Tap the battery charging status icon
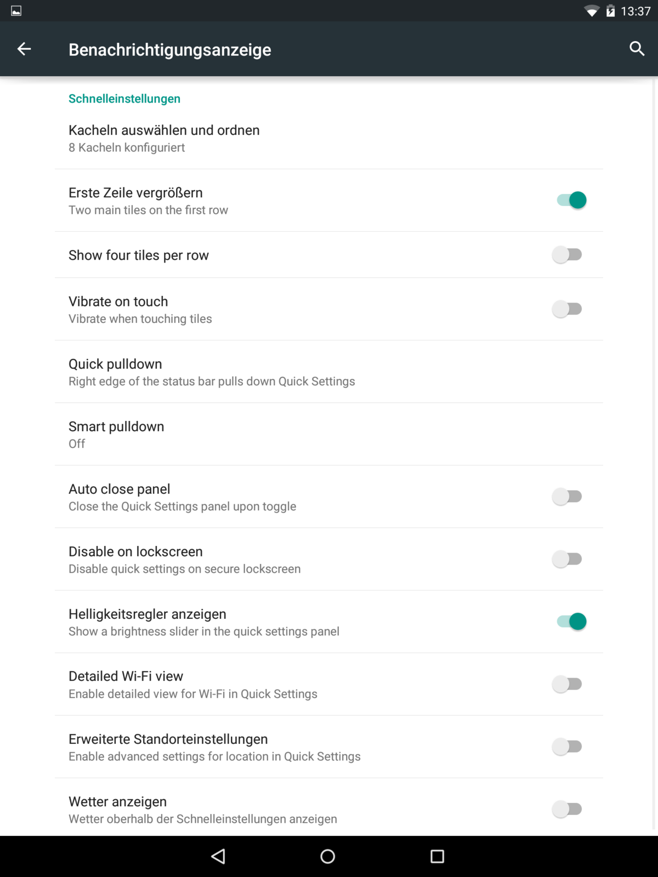 610,11
